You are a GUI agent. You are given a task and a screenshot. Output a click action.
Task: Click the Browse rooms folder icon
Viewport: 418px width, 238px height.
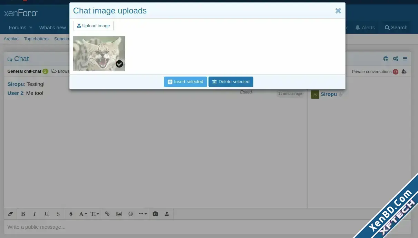coord(54,71)
